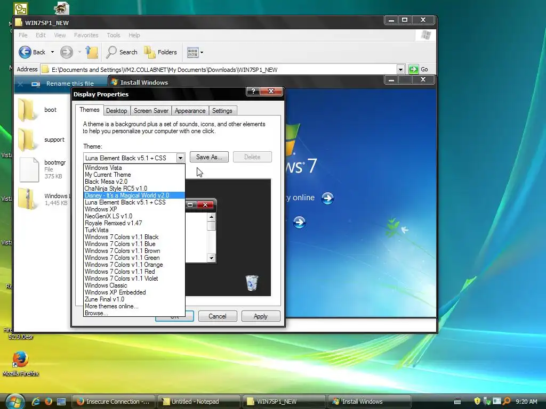Click Cancel in Display Properties
The image size is (546, 409).
coord(218,316)
